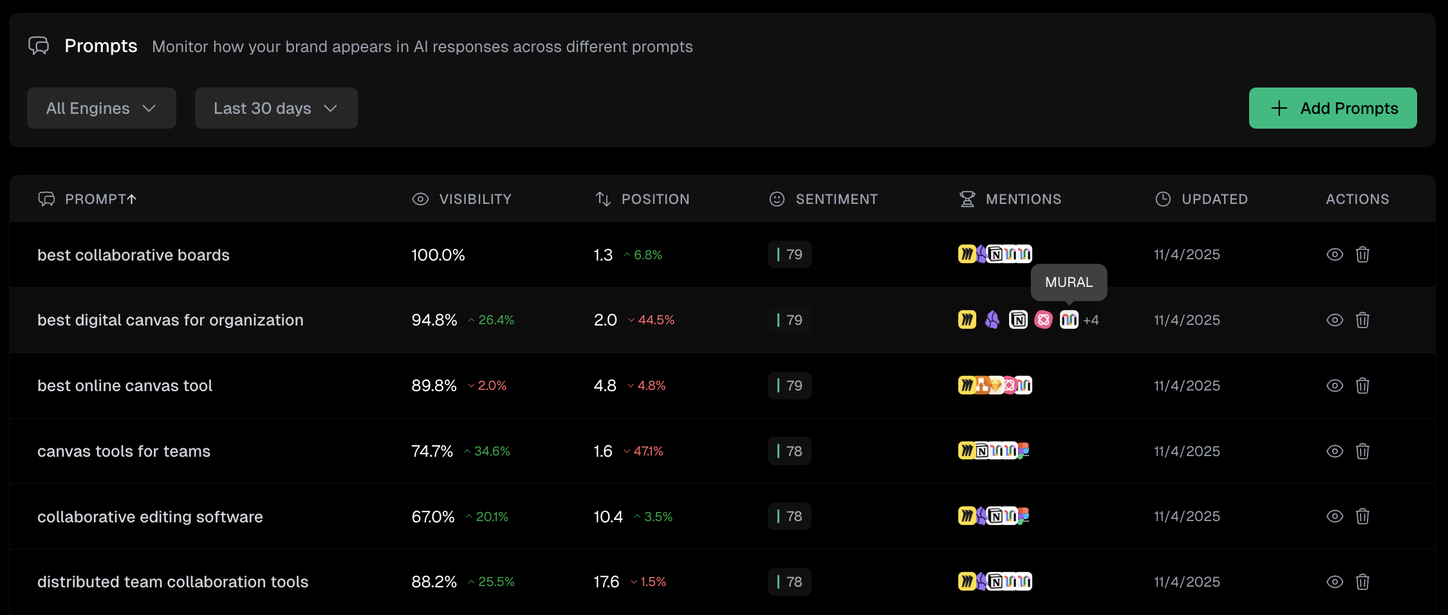
Task: Delete collaborative editing software via trash icon
Action: [1362, 516]
